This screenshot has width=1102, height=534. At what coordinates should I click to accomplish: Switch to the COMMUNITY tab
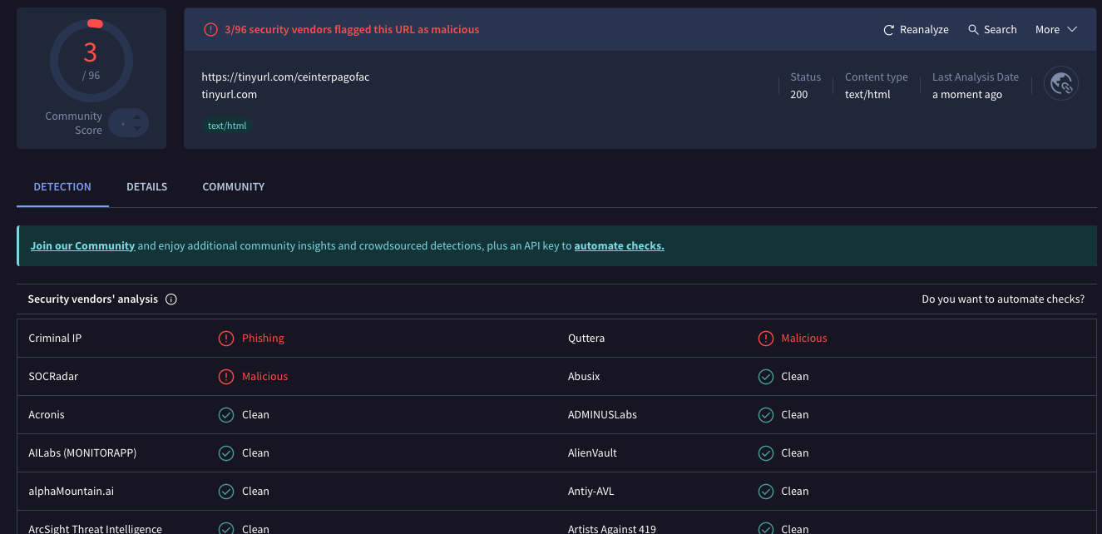[x=234, y=187]
